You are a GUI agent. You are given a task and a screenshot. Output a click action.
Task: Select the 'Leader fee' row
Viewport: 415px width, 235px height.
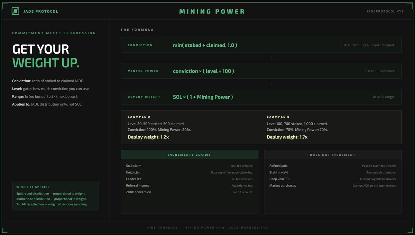coord(190,179)
